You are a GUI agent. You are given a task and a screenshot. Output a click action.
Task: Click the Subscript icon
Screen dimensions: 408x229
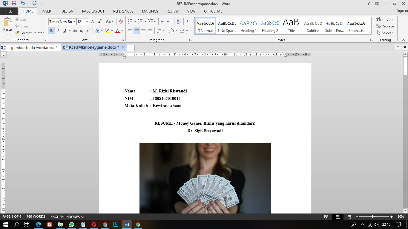point(81,30)
